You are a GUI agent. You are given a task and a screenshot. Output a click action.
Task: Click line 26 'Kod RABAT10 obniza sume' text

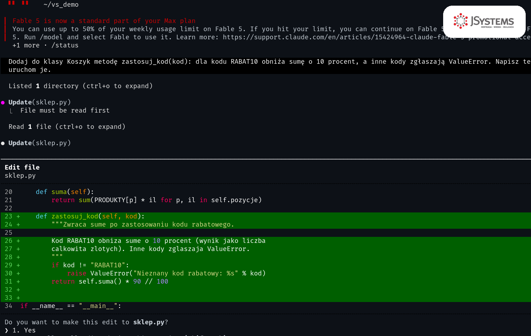click(x=158, y=241)
